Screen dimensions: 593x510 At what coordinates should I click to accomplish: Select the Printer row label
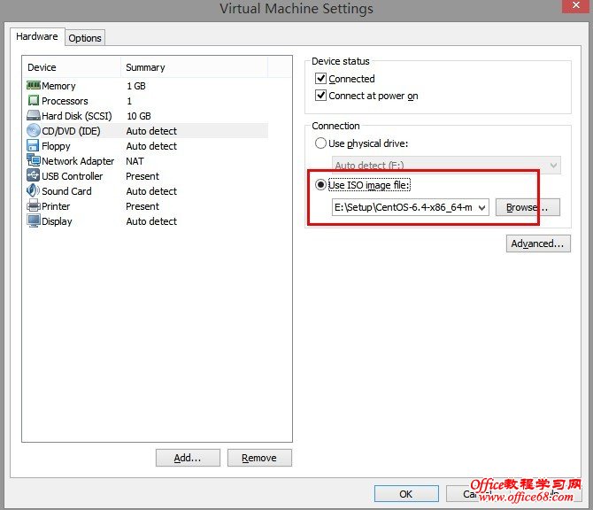(x=56, y=206)
